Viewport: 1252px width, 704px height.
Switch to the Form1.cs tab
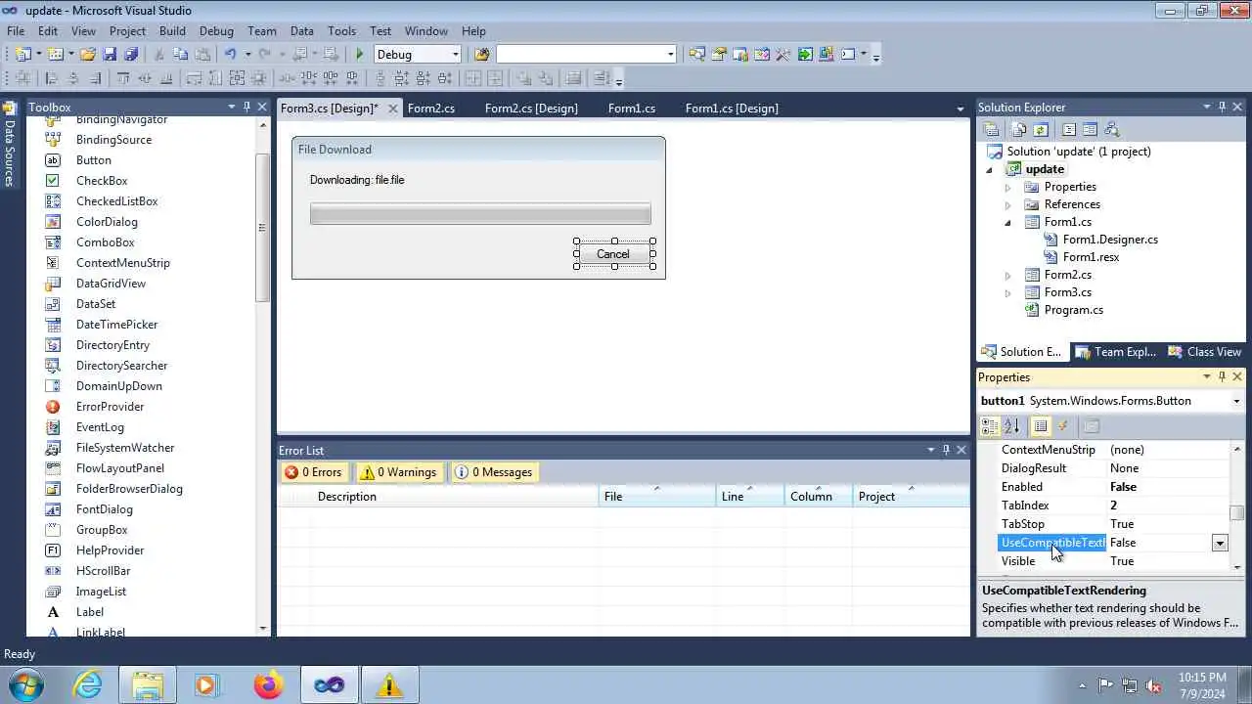(632, 109)
